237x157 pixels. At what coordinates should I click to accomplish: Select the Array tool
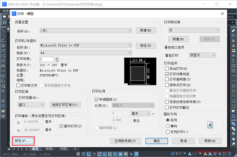click(x=234, y=51)
